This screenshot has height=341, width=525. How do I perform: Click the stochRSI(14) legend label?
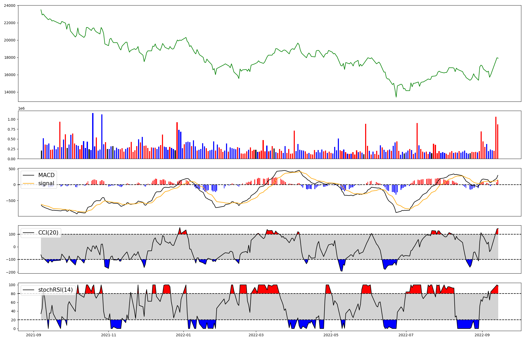coord(55,290)
